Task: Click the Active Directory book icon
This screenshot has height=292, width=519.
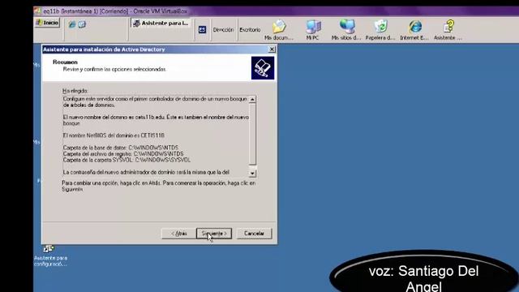Action: (263, 68)
